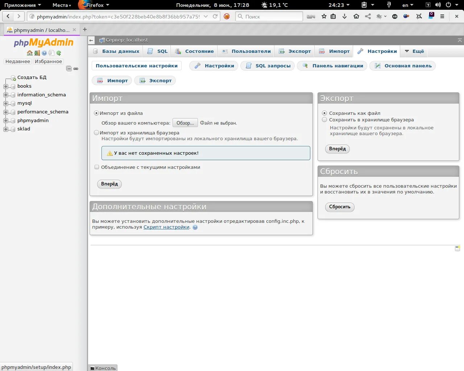Collapse all navigation tree nodes icon
This screenshot has height=371, width=464.
(69, 68)
